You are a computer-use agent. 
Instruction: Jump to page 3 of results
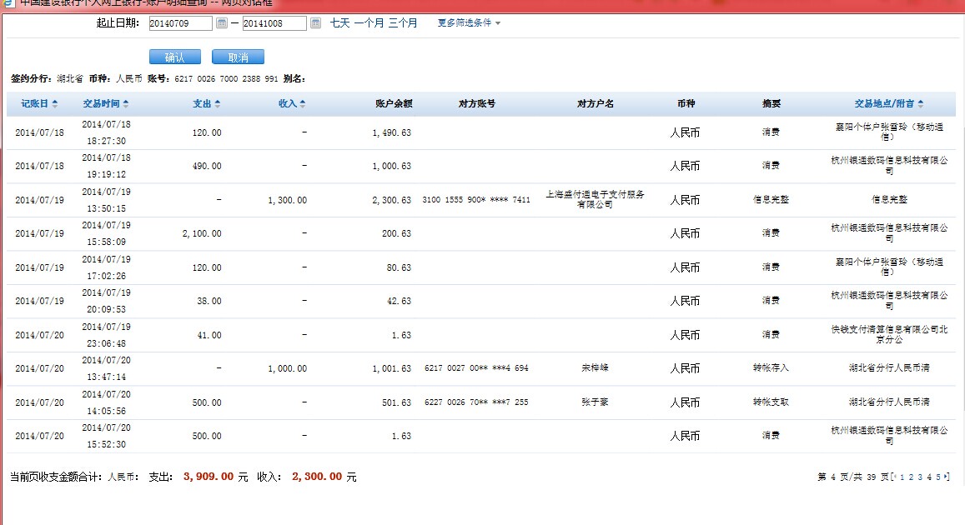[920, 477]
